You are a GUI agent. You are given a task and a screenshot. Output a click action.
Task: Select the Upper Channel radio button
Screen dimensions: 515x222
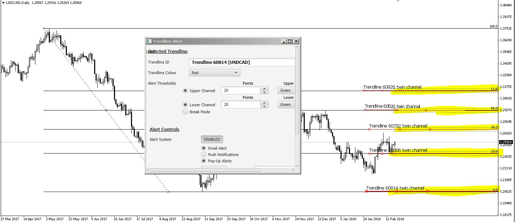point(185,91)
